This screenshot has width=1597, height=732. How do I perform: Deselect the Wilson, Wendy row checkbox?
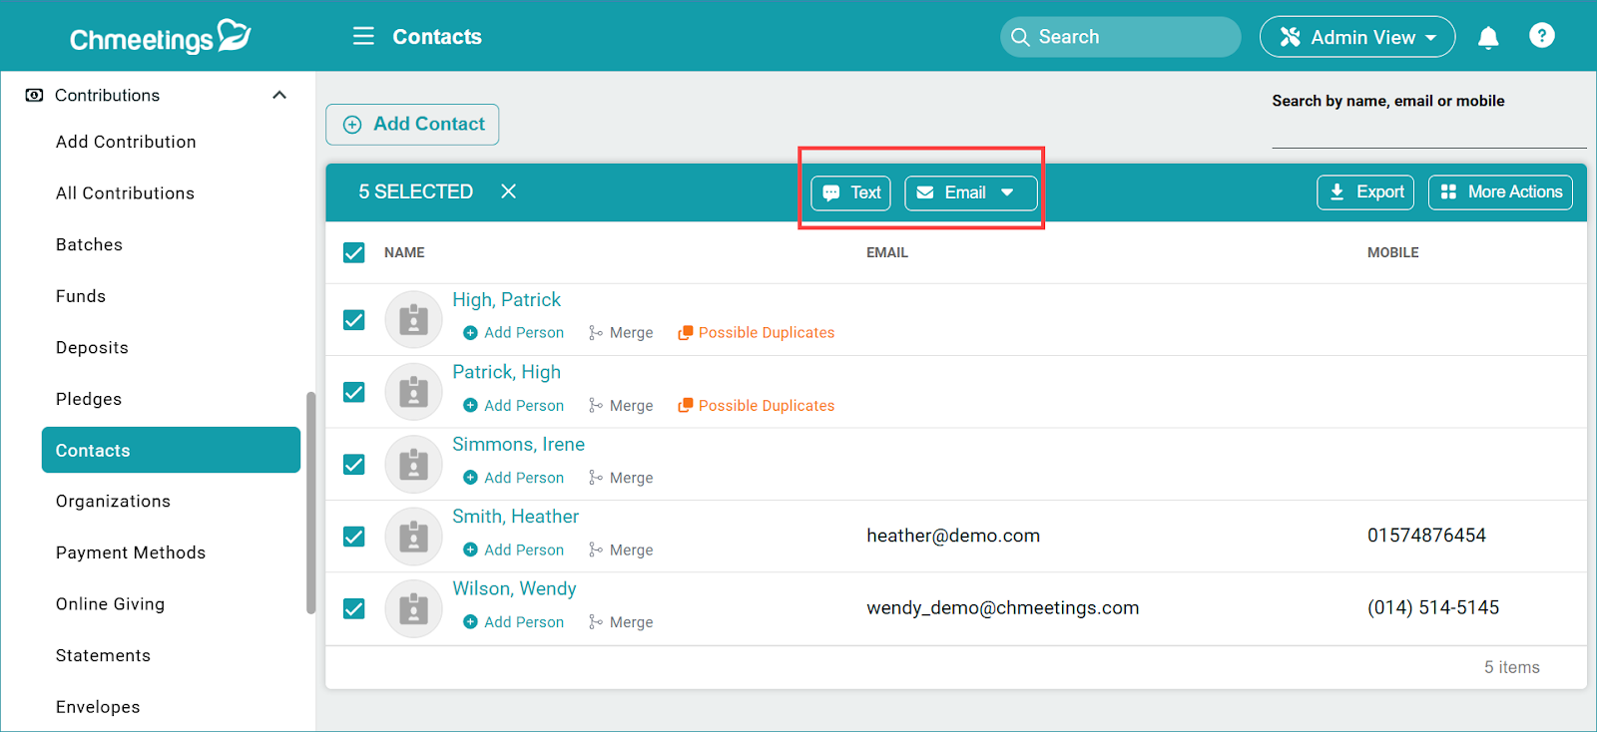pyautogui.click(x=354, y=608)
